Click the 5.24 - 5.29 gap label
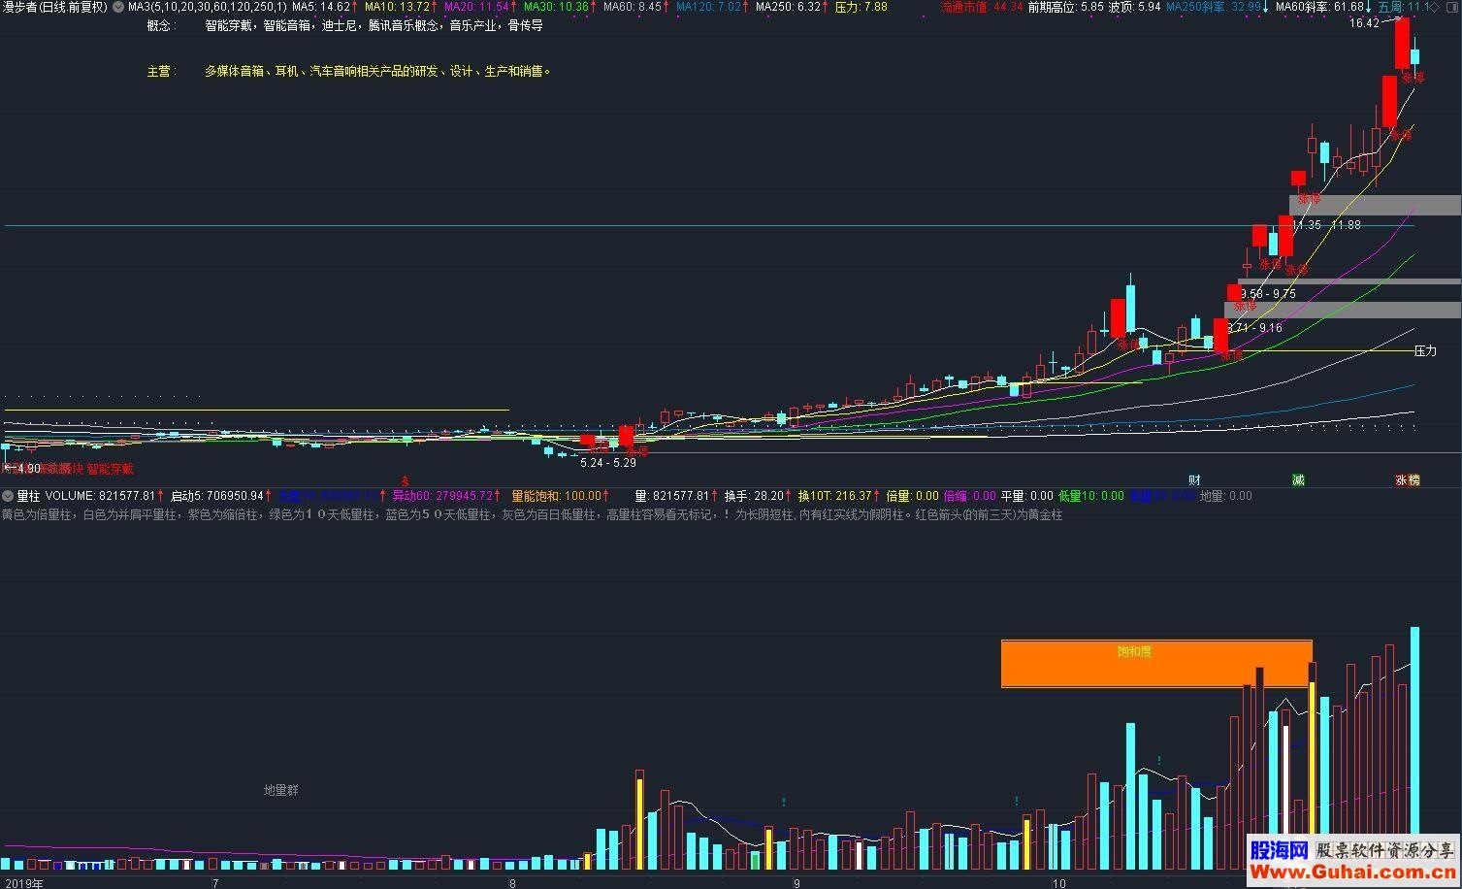Screen dimensions: 1462x889 [608, 463]
